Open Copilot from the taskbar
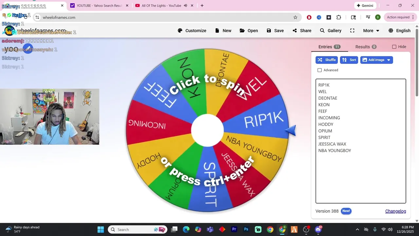 point(198,229)
